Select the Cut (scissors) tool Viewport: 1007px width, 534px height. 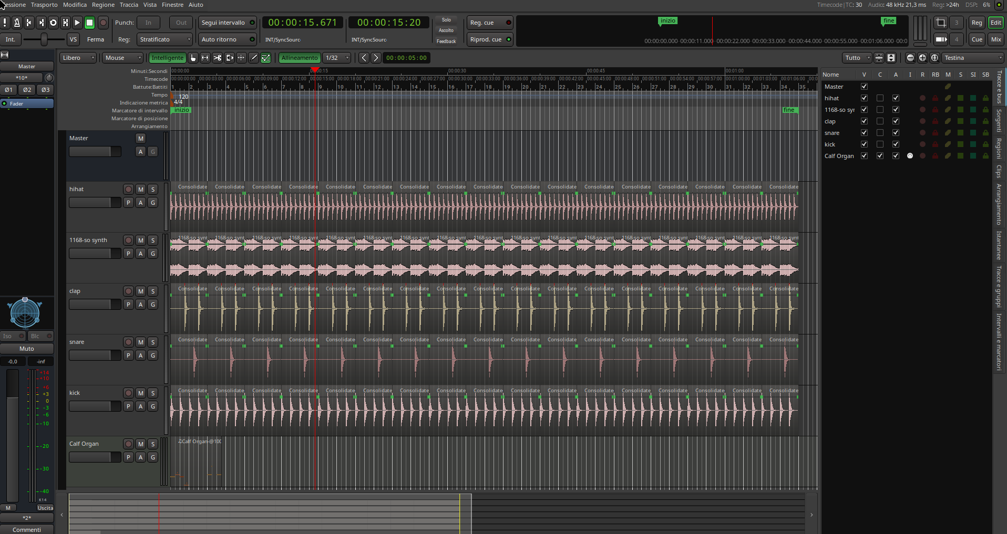tap(217, 58)
